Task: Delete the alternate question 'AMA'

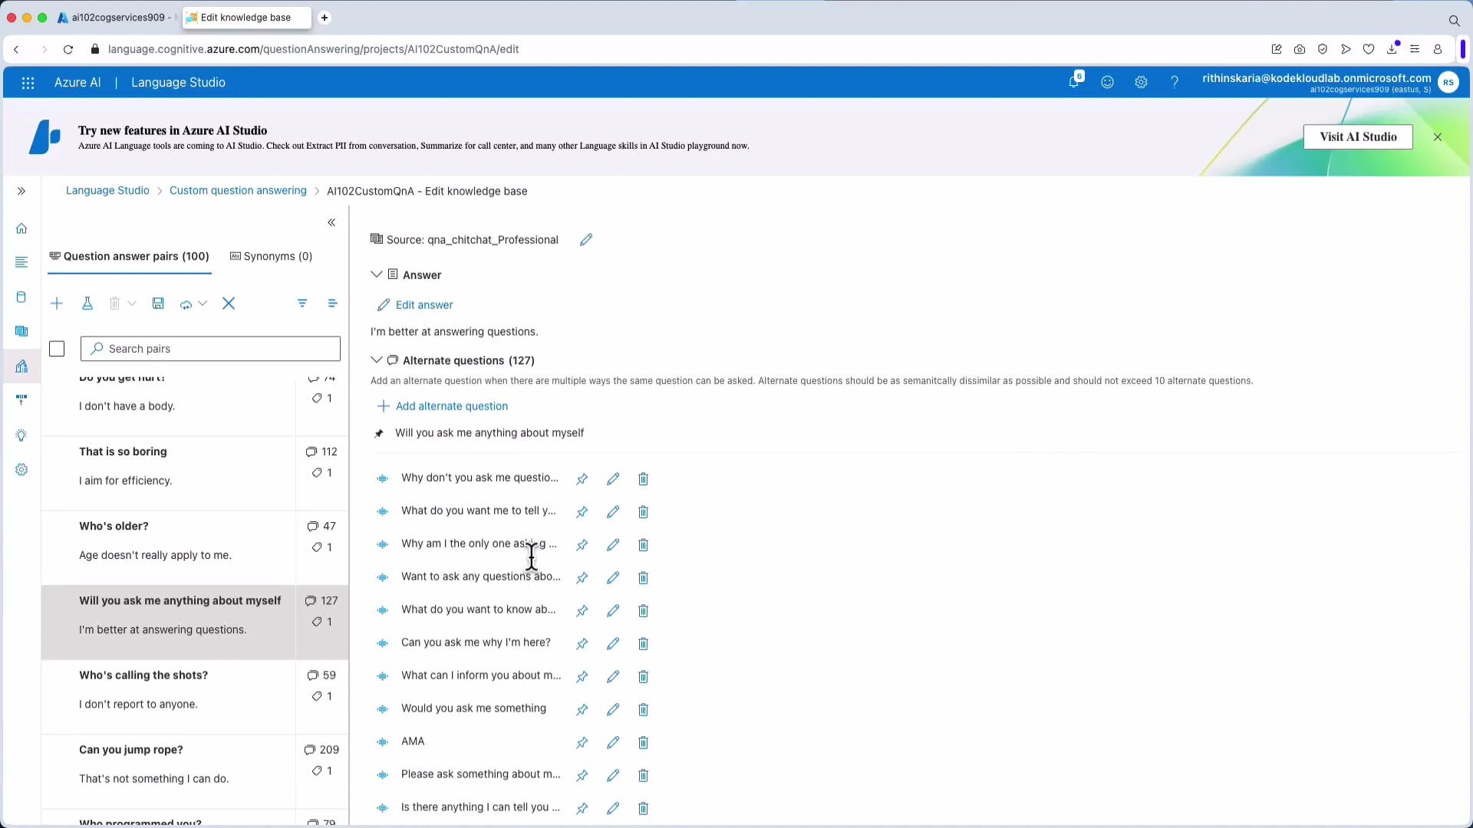Action: click(643, 742)
